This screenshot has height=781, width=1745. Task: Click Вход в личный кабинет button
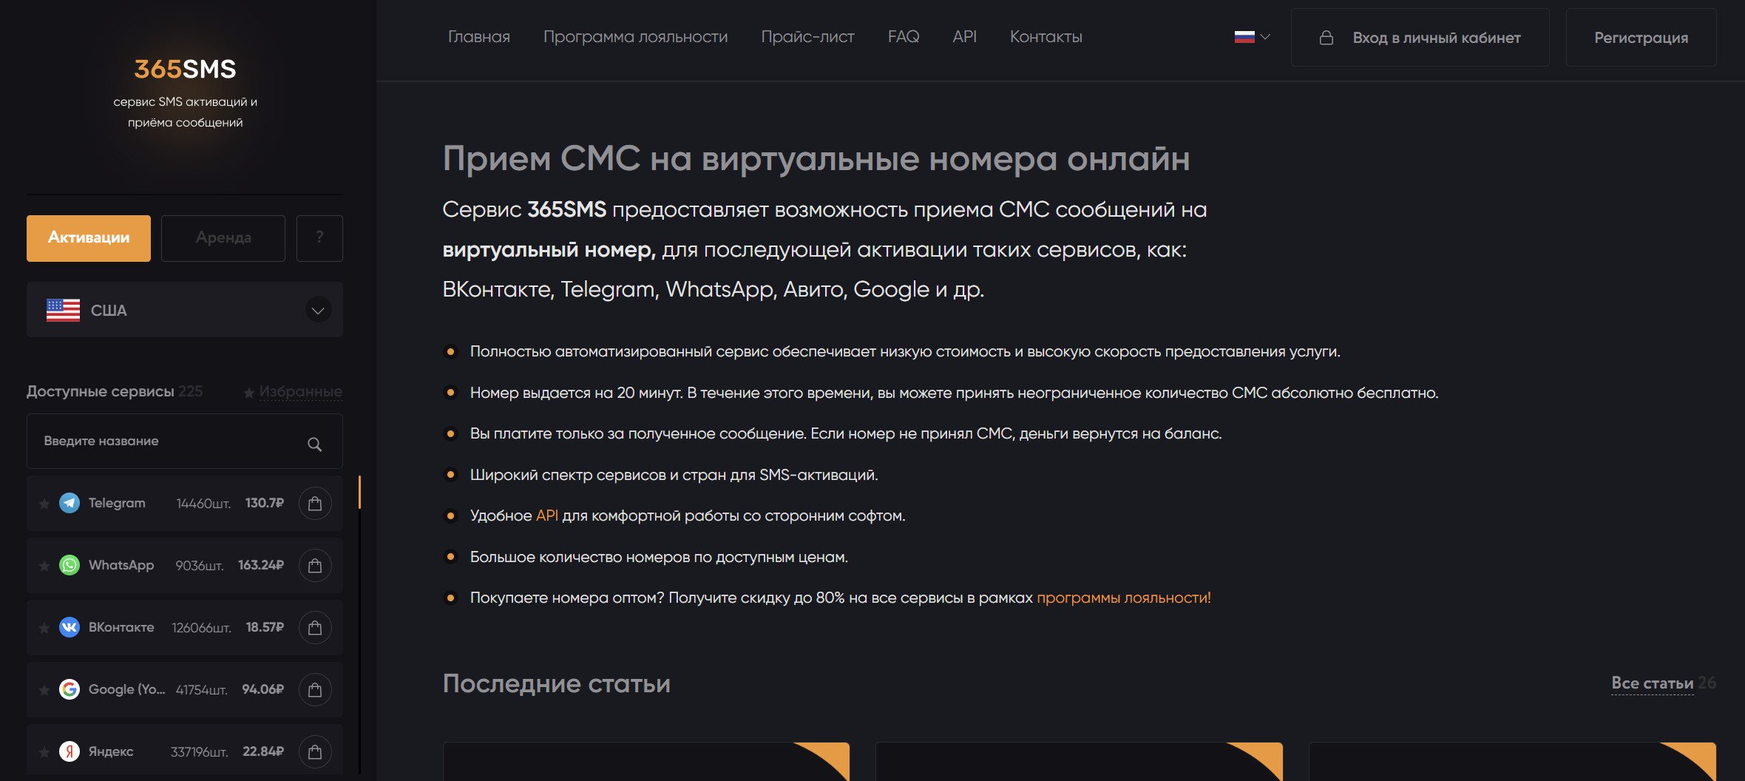(x=1420, y=38)
